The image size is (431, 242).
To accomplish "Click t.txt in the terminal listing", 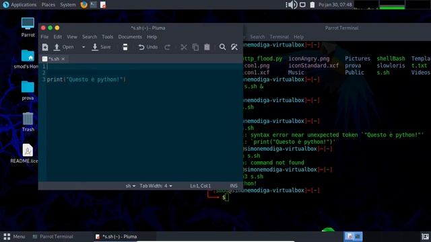I will (x=419, y=66).
